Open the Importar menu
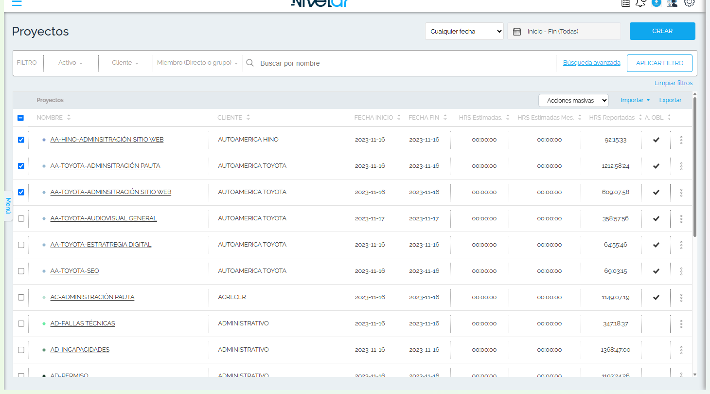This screenshot has width=710, height=394. [635, 100]
